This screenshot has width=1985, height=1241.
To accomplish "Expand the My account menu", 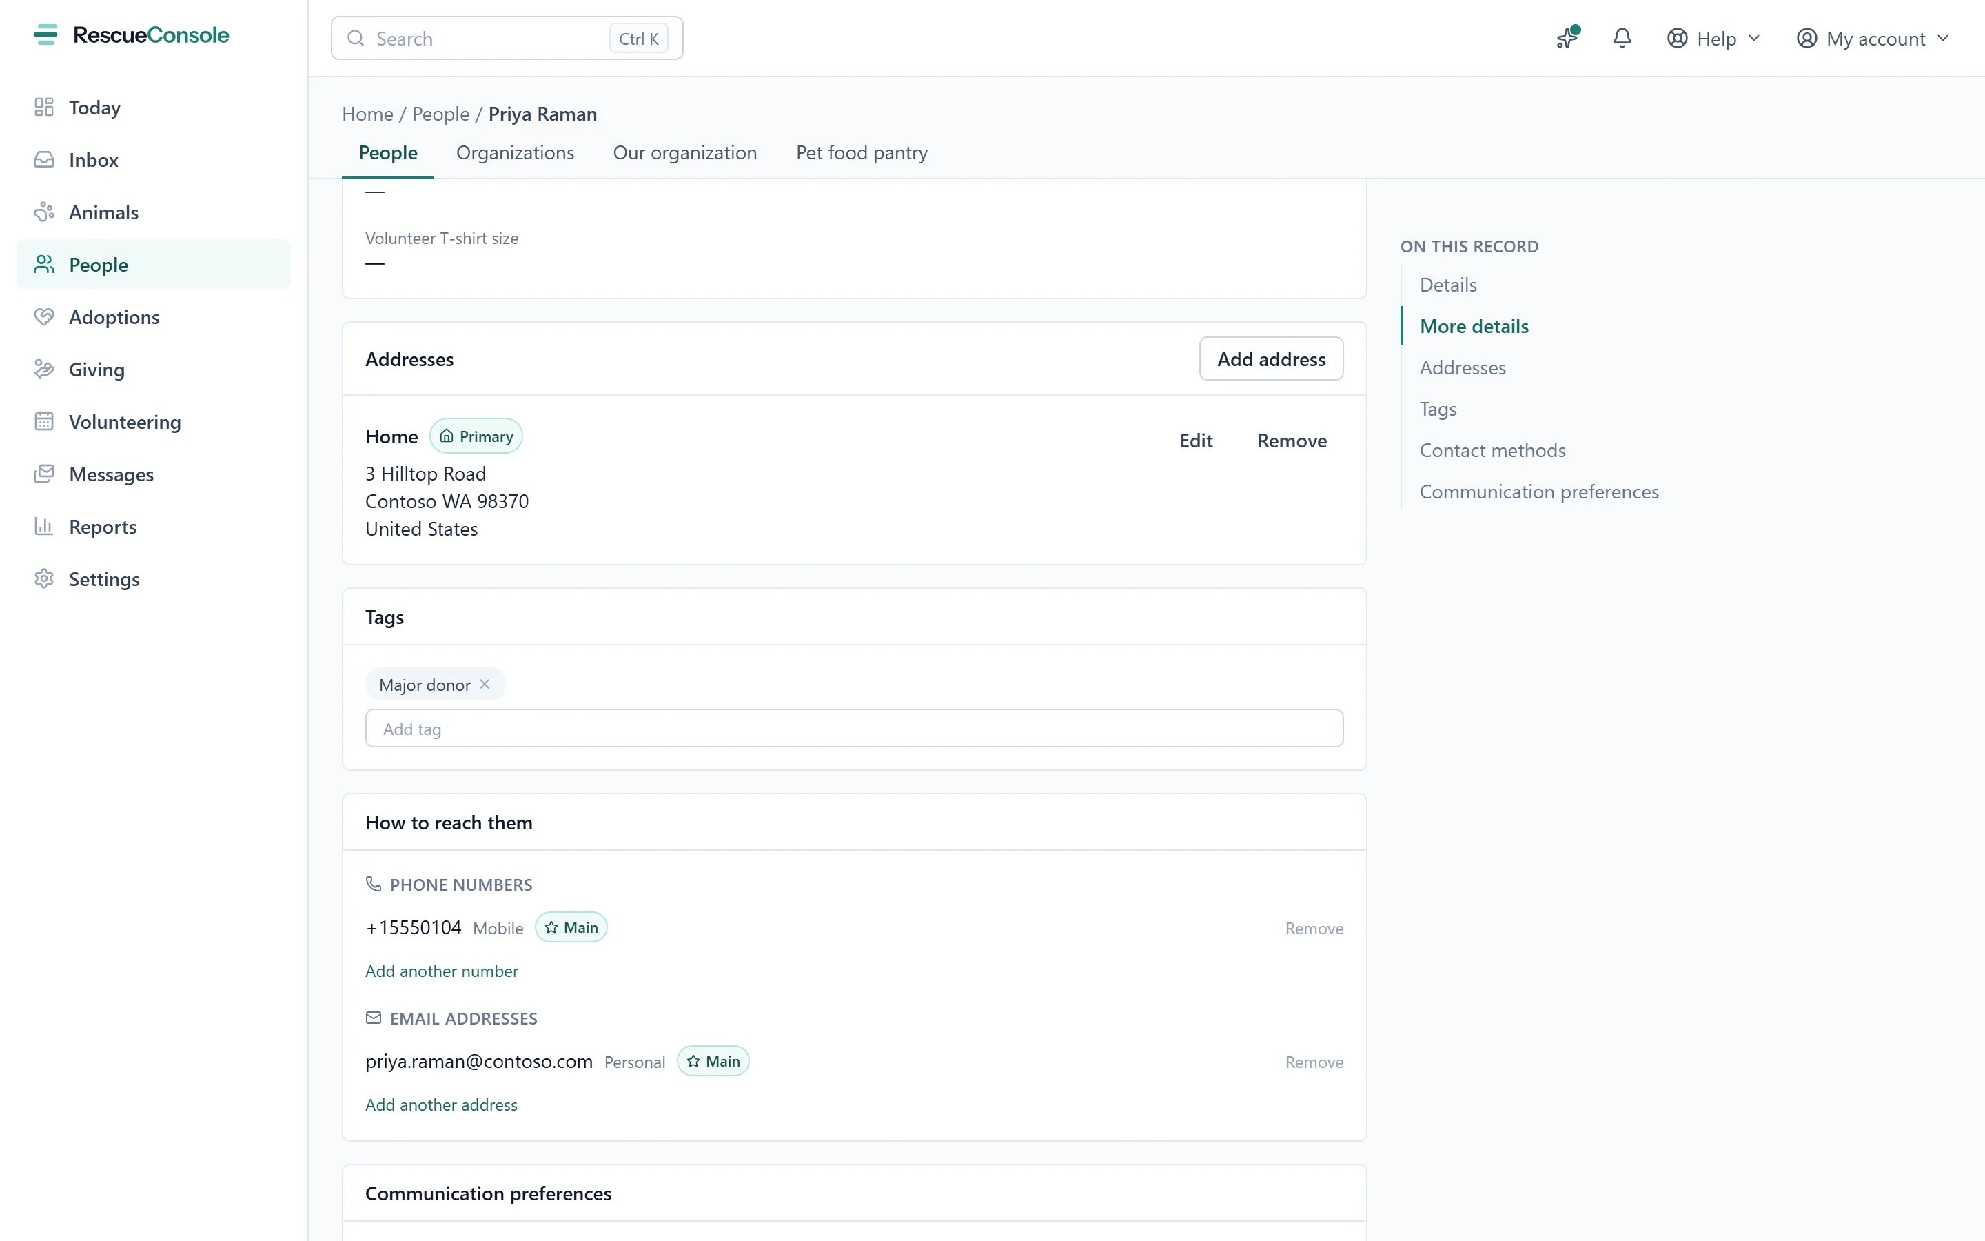I will pos(1872,39).
